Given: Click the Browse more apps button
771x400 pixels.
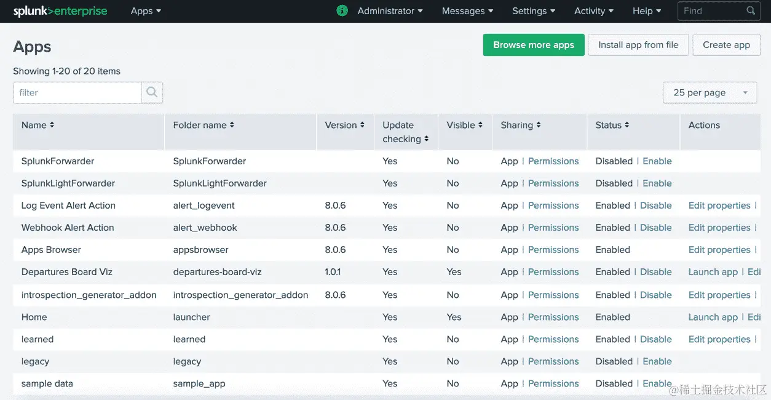Looking at the screenshot, I should coord(533,45).
